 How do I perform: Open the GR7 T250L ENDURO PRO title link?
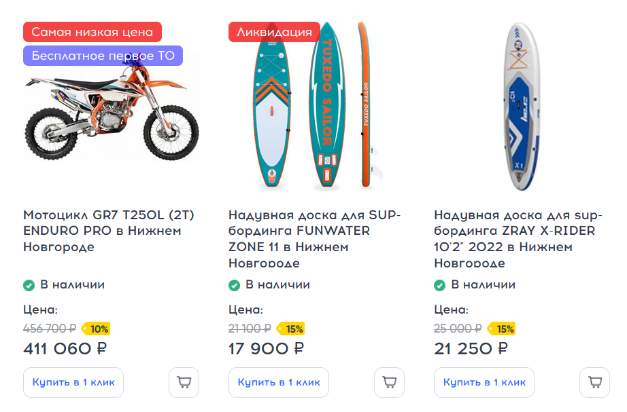(109, 231)
